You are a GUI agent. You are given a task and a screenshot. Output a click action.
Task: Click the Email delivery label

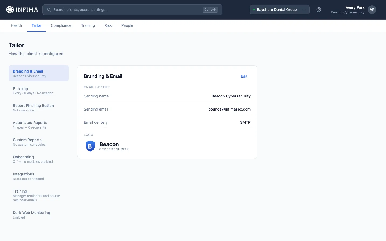(x=96, y=122)
